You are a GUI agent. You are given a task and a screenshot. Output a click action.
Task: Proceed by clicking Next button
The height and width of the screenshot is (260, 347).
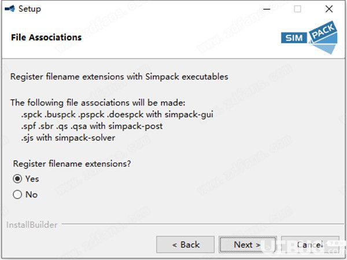(x=248, y=244)
